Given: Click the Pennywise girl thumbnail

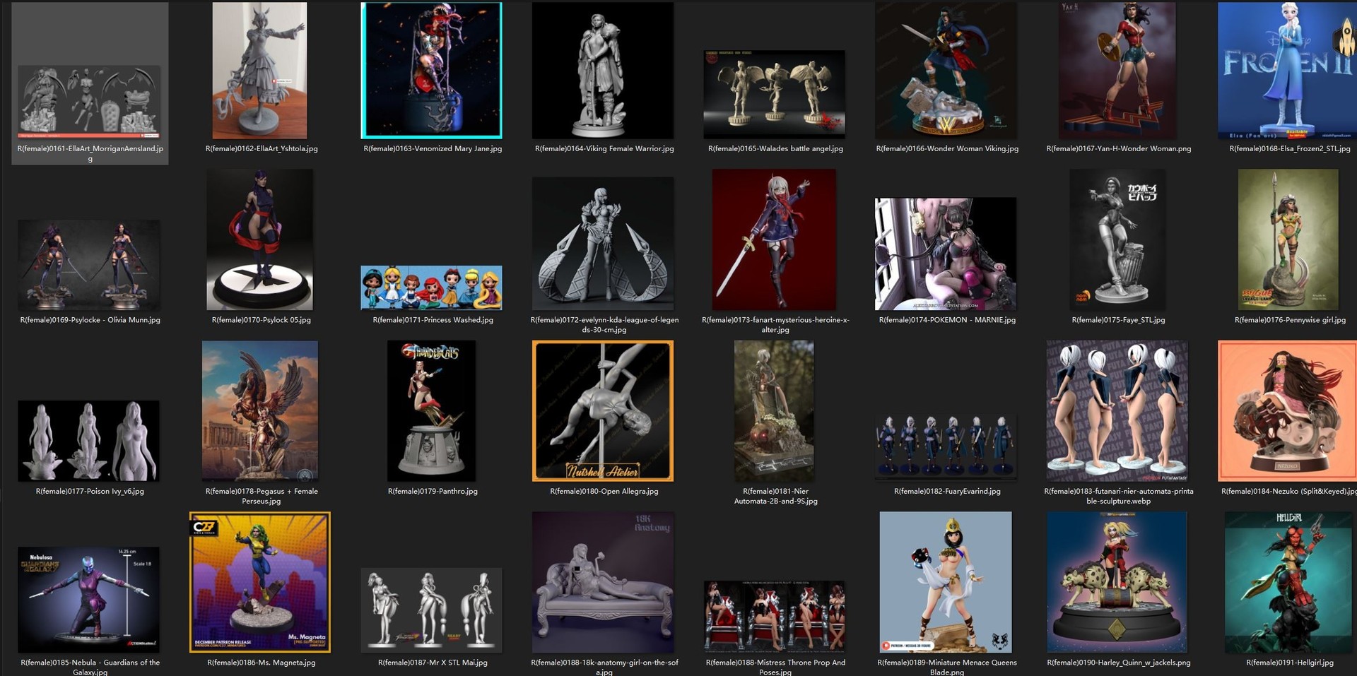Looking at the screenshot, I should coord(1289,240).
